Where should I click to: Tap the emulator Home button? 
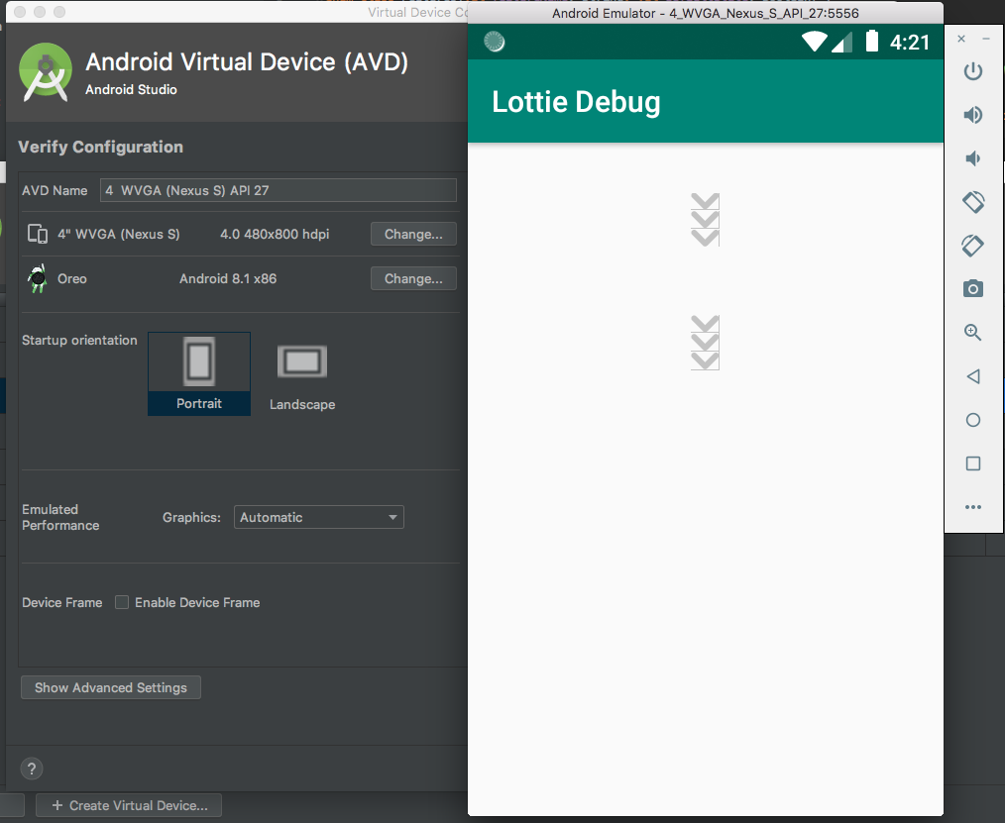click(x=972, y=419)
